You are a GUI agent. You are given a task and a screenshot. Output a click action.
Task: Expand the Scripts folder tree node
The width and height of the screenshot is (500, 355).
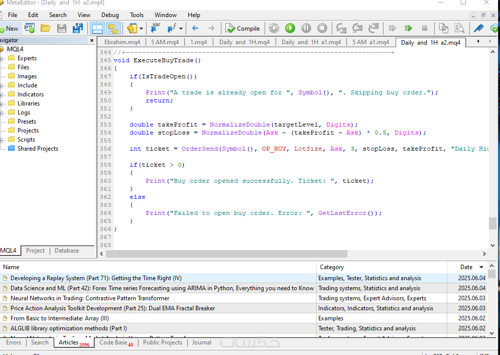click(x=2, y=140)
